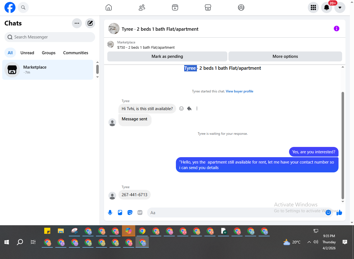Click the More options button
This screenshot has height=259, width=354.
tap(285, 56)
